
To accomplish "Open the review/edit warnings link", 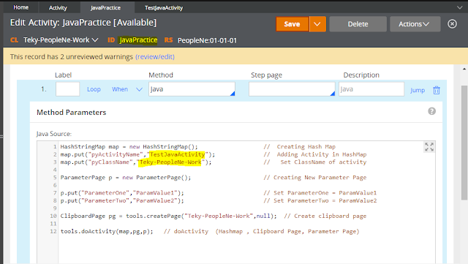I will 155,57.
